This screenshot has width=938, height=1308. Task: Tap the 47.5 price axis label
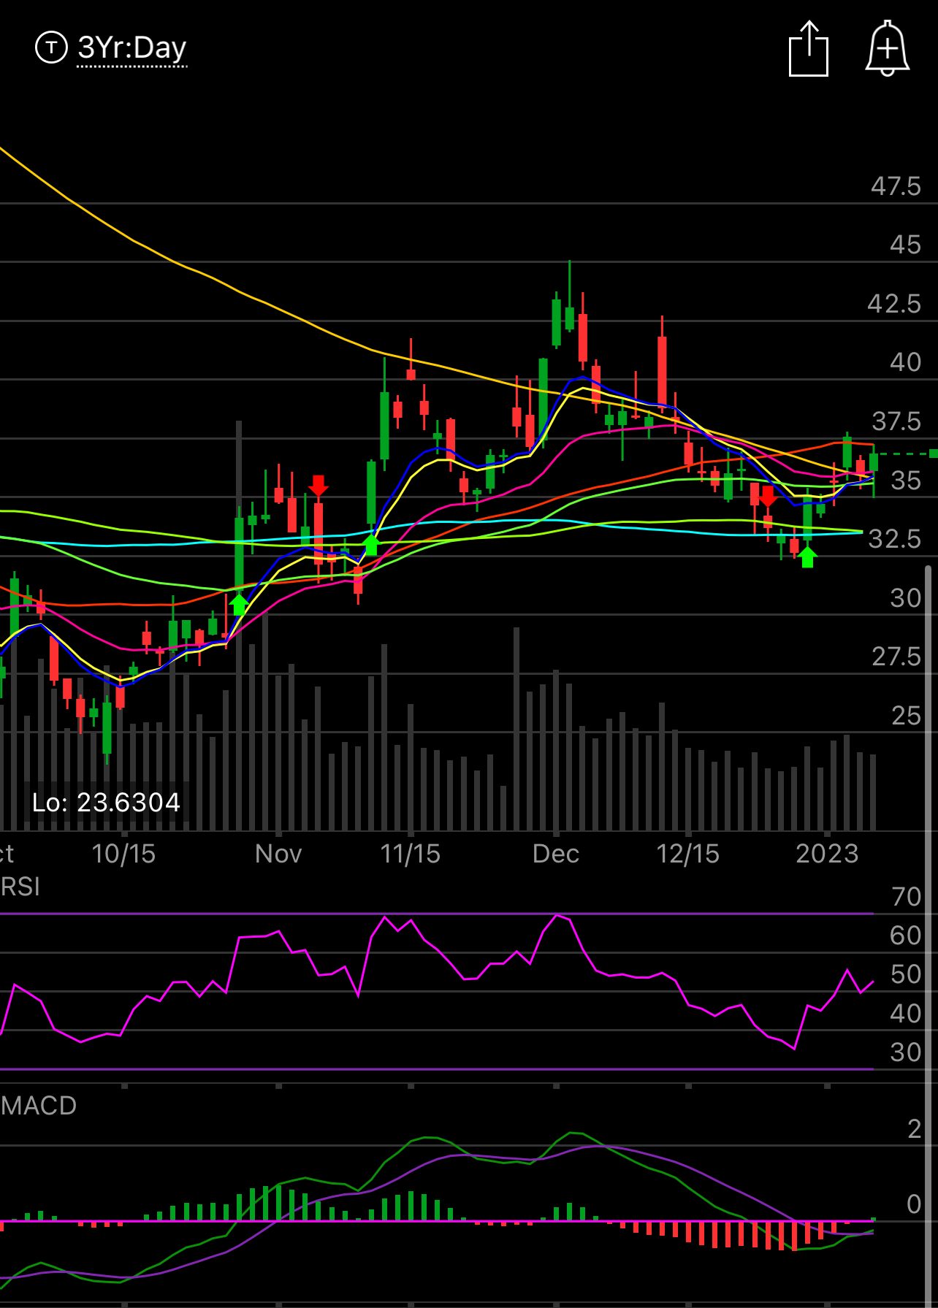point(896,186)
